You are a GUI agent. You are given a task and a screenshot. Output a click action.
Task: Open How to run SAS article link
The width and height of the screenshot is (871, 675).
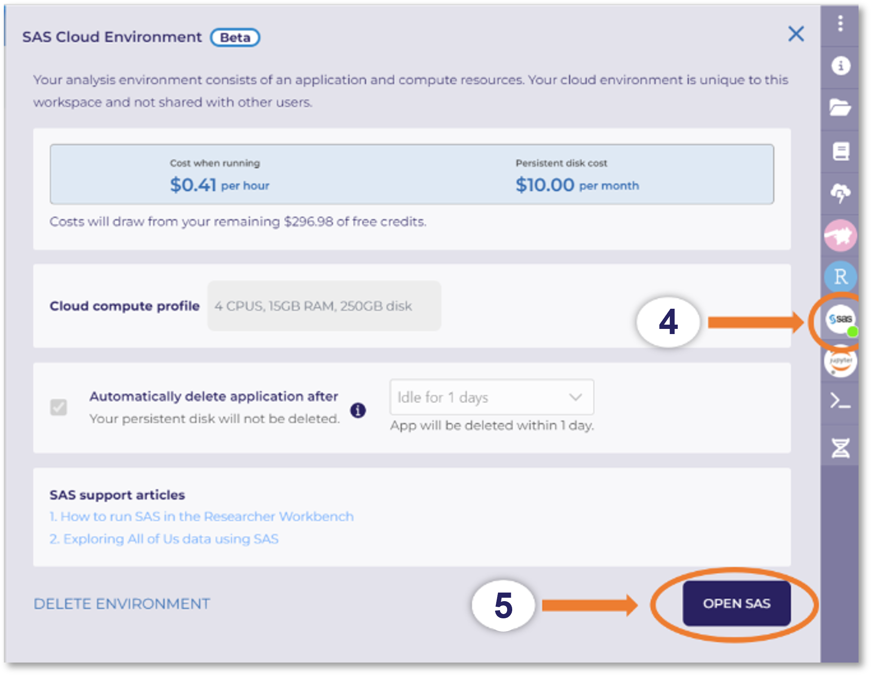202,516
